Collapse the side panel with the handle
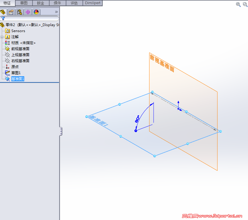The height and width of the screenshot is (220, 248). pyautogui.click(x=61, y=131)
